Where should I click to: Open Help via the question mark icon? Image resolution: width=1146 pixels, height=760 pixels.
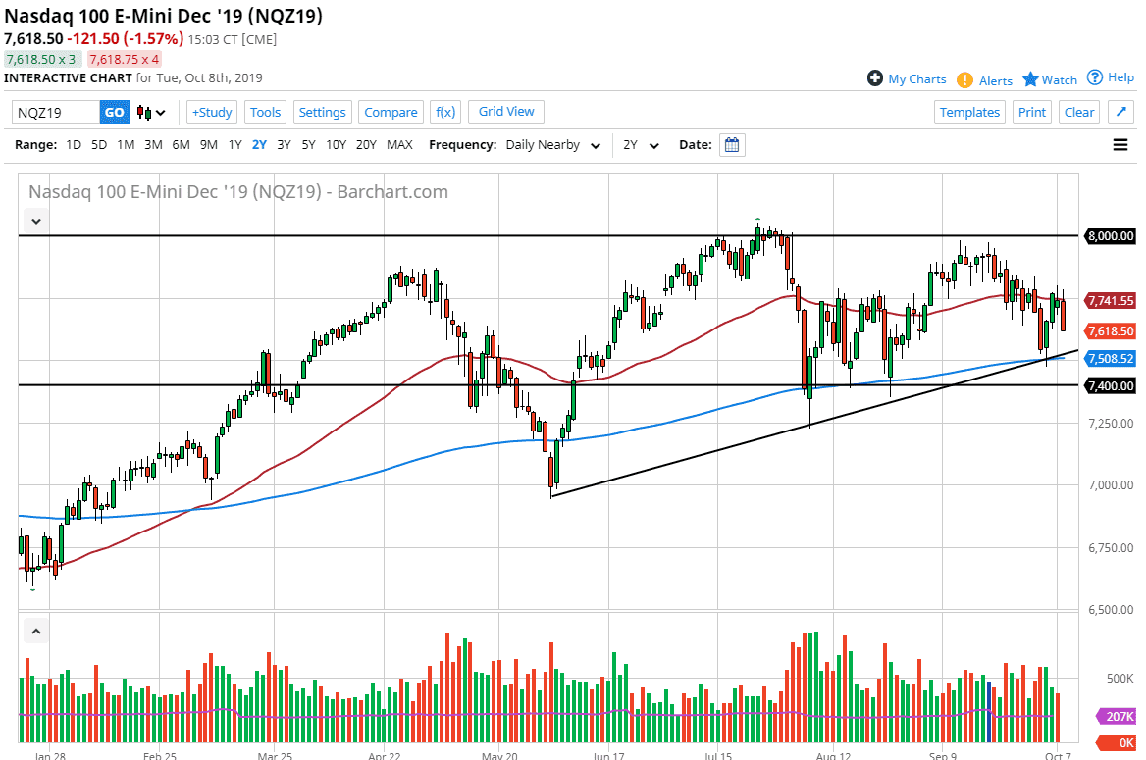tap(1097, 78)
